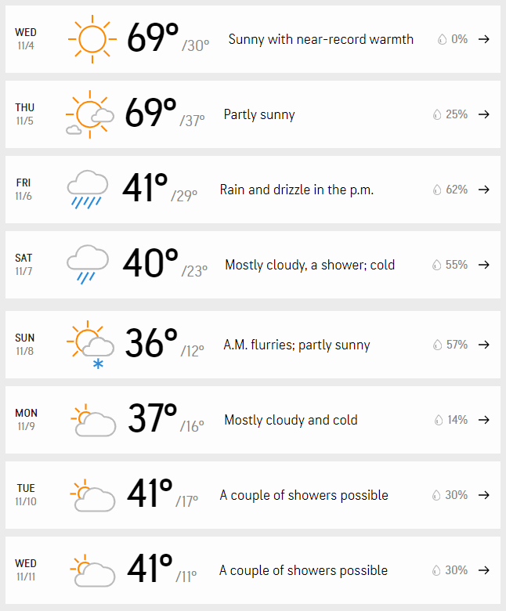Click the sunny icon for Wednesday 11/4
This screenshot has height=611, width=506.
92,39
